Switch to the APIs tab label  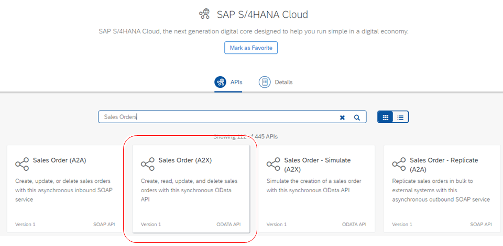tap(236, 82)
